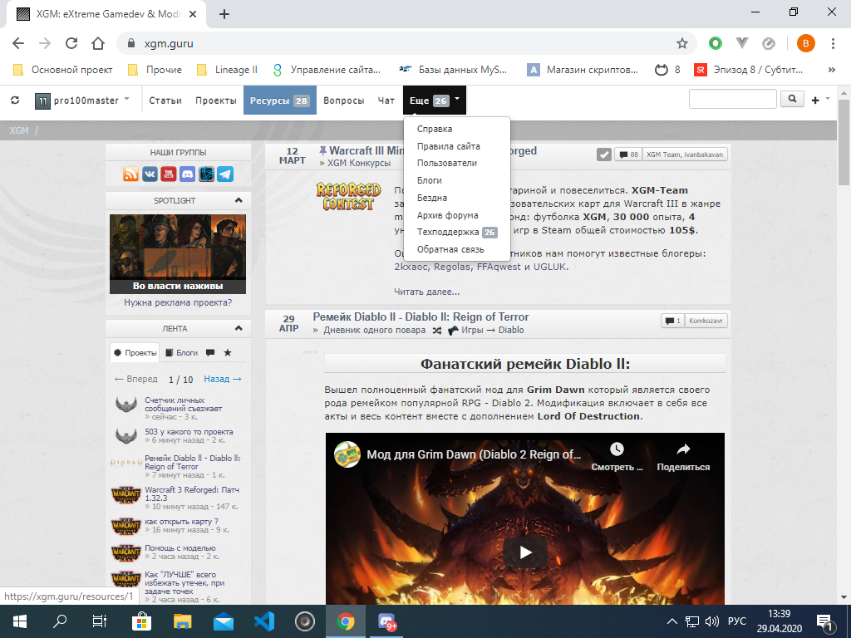Click the search magnifier button
This screenshot has height=638, width=851.
(792, 100)
